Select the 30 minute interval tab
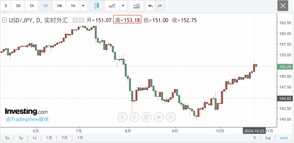 click(18, 6)
